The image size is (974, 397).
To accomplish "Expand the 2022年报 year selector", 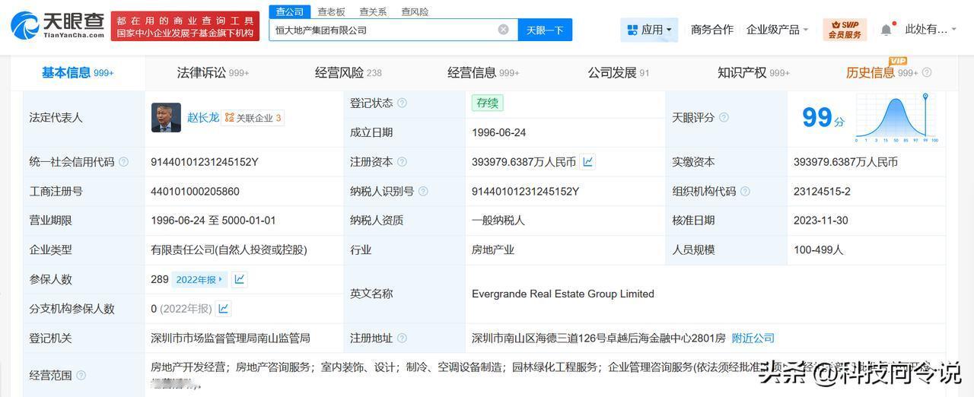I will (x=199, y=279).
